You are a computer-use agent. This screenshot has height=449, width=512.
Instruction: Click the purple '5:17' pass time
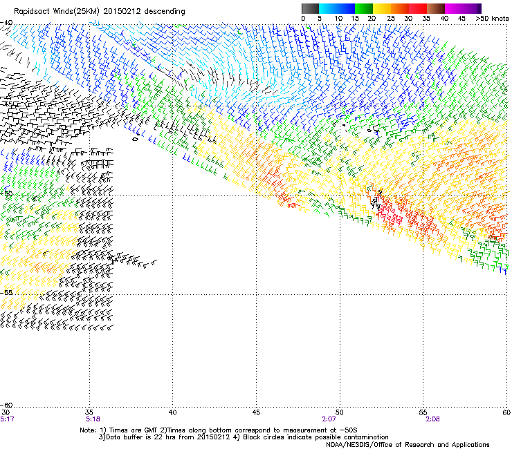tap(7, 419)
